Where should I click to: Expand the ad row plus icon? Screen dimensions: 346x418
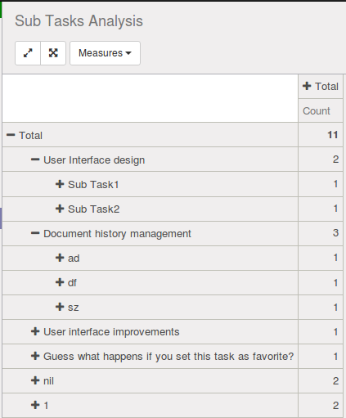(60, 258)
